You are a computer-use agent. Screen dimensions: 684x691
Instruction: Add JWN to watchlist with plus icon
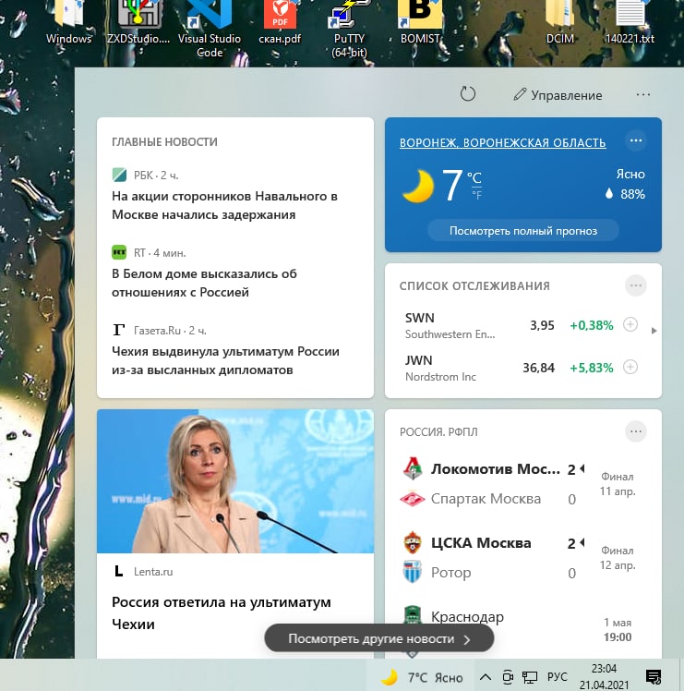click(630, 367)
